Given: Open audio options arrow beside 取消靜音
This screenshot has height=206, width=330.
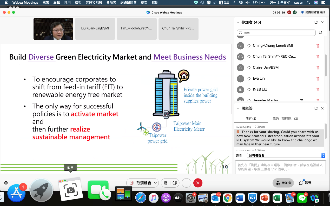Looking at the screenshot, I should point(155,183).
